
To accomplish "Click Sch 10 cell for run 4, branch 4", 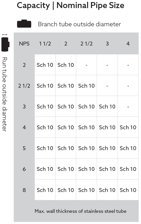I will (128, 127).
